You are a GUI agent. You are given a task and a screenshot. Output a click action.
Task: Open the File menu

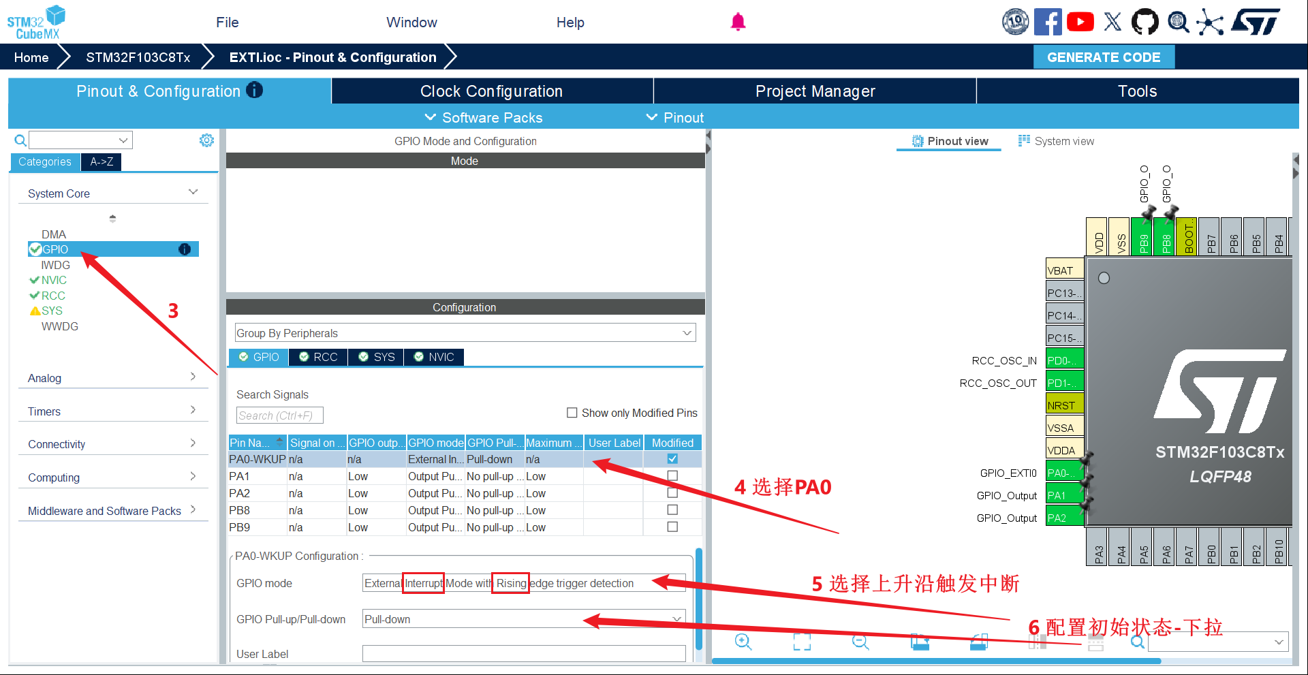[x=228, y=22]
